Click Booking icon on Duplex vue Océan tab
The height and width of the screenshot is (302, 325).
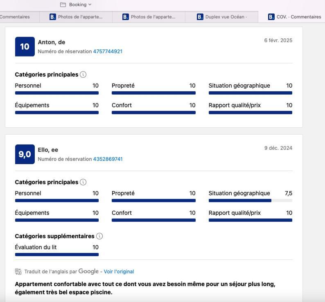pyautogui.click(x=200, y=17)
